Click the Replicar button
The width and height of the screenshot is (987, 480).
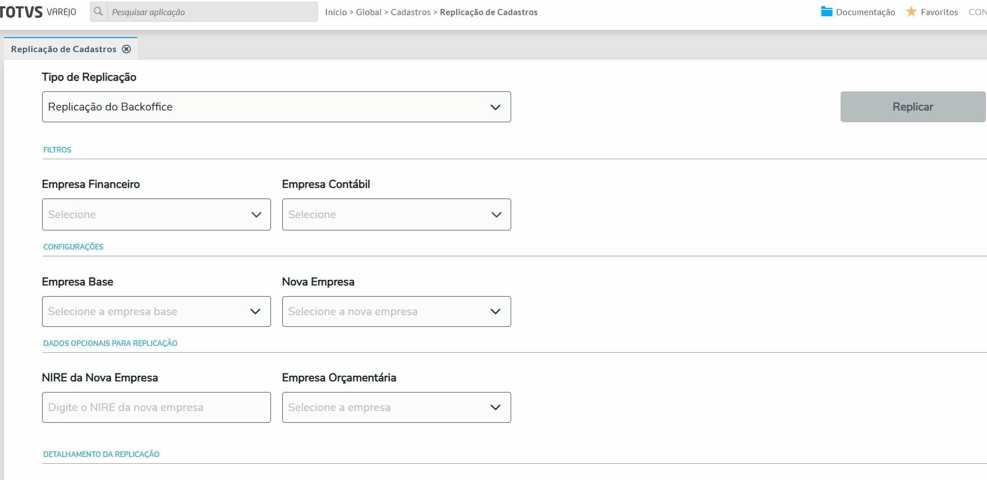pyautogui.click(x=912, y=107)
